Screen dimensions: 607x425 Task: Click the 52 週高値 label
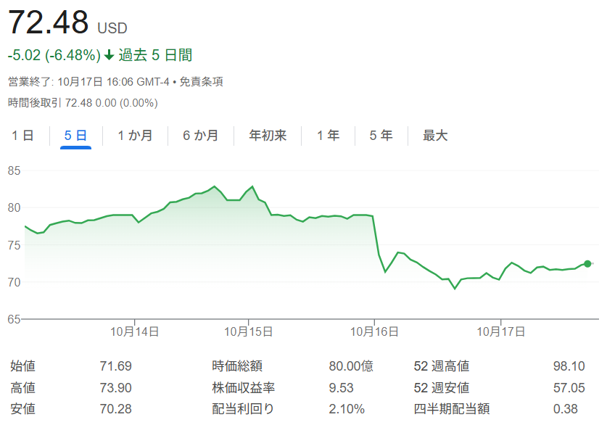pyautogui.click(x=441, y=366)
